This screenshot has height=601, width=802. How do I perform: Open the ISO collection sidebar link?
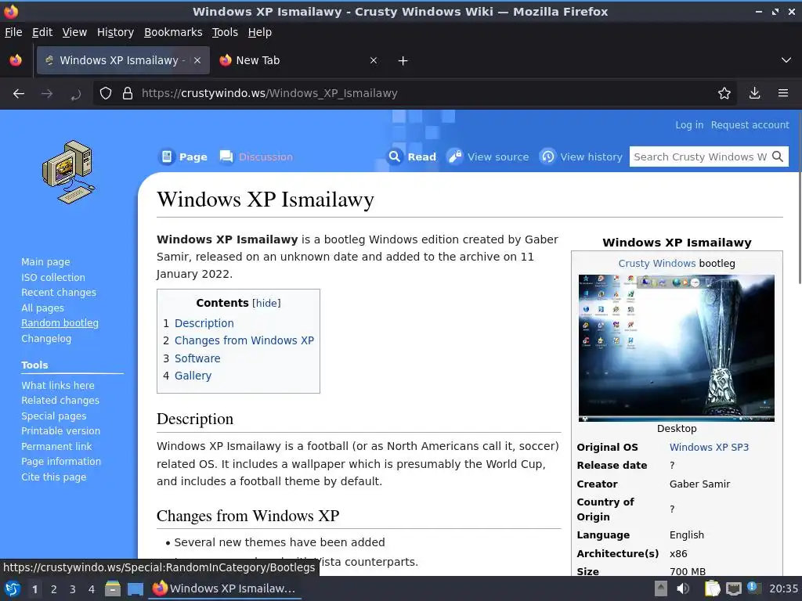(53, 278)
